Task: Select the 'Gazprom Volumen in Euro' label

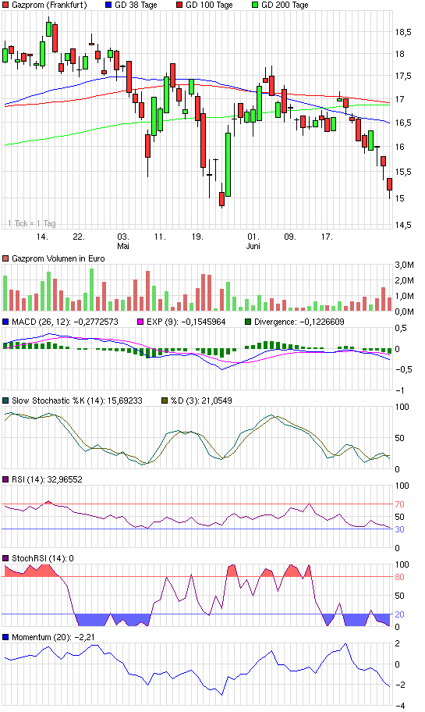Action: [58, 259]
